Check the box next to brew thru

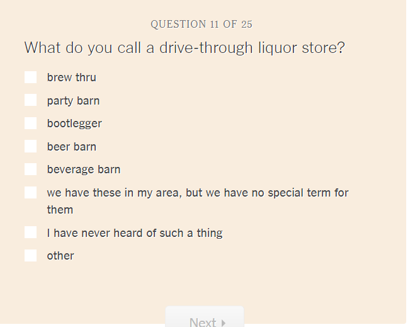pos(31,77)
